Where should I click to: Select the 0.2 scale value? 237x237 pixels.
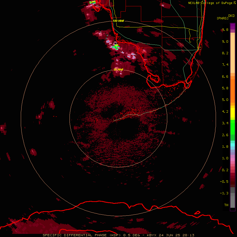tap(225, 170)
